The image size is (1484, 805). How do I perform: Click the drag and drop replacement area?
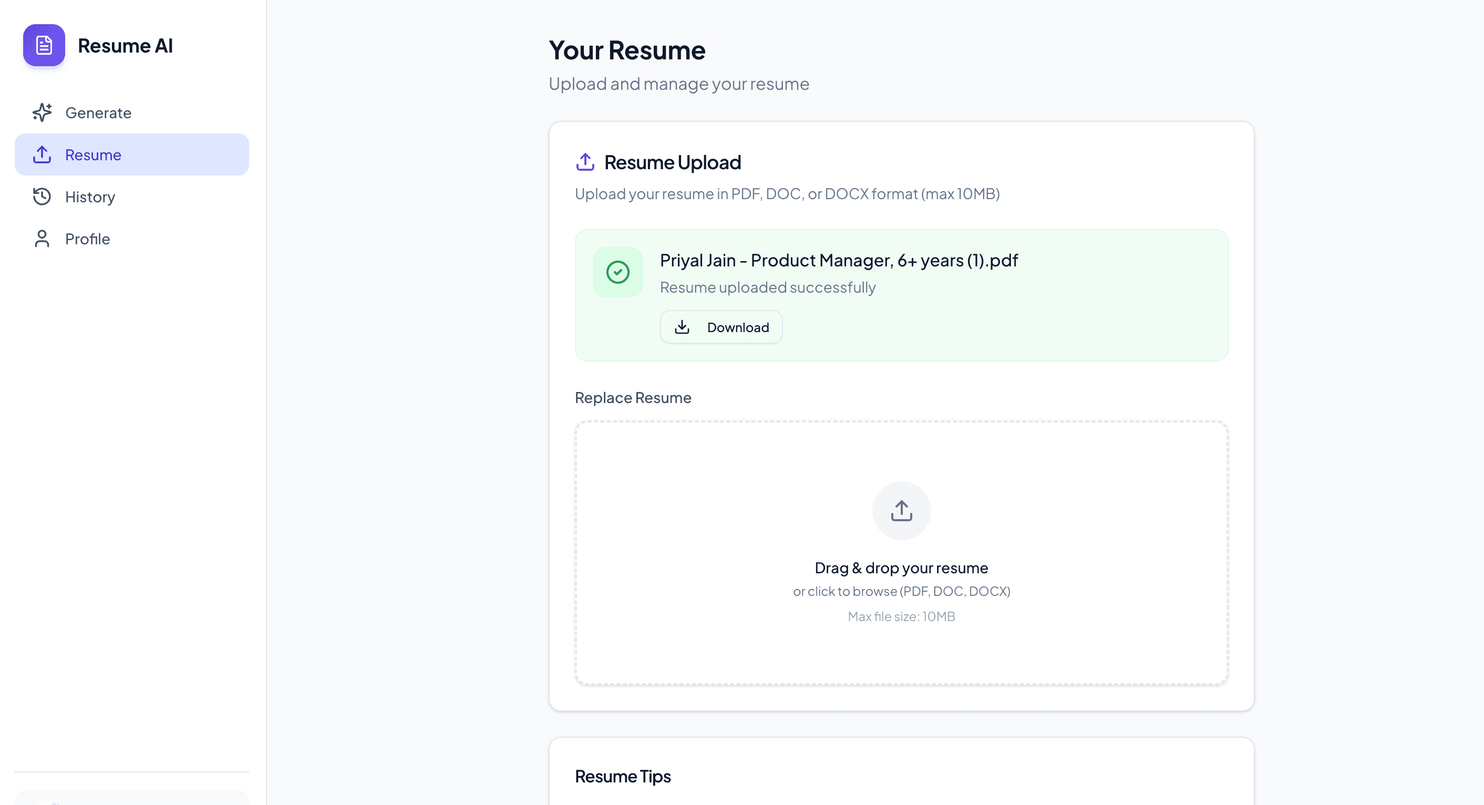901,552
